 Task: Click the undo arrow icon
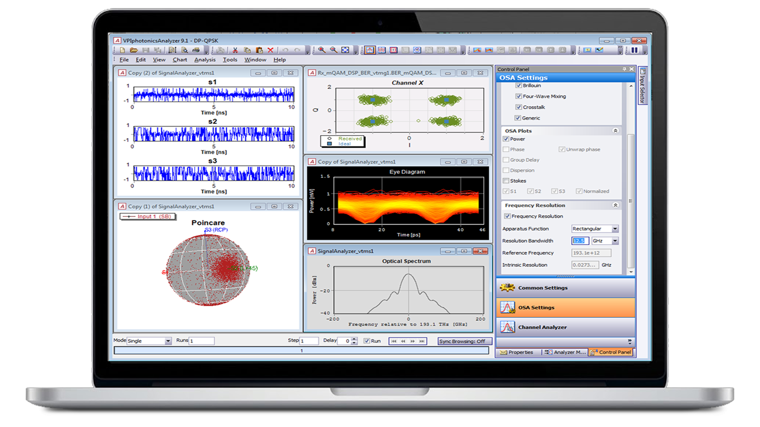[x=285, y=50]
